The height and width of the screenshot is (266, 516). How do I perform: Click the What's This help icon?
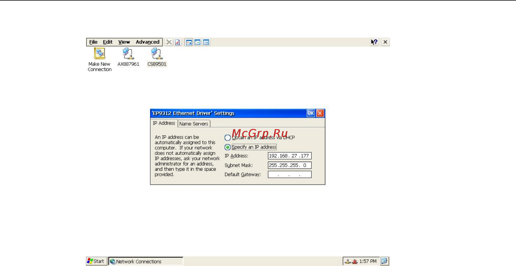point(374,42)
